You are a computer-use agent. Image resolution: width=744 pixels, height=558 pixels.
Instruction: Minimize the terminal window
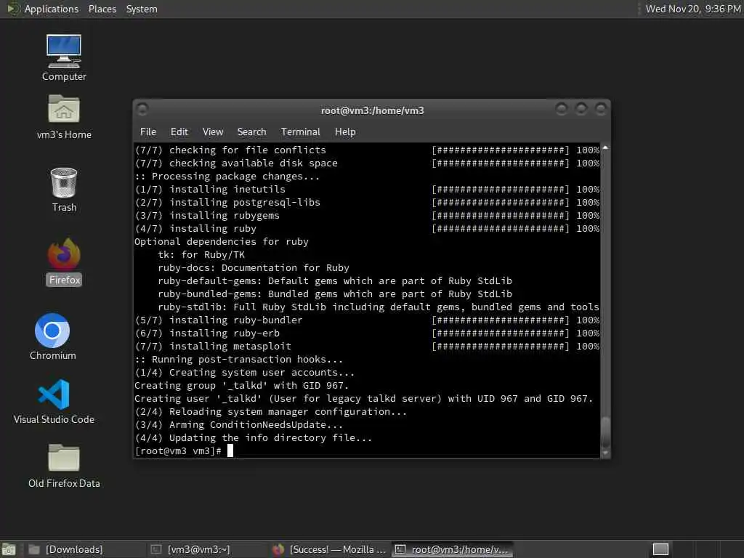tap(562, 110)
